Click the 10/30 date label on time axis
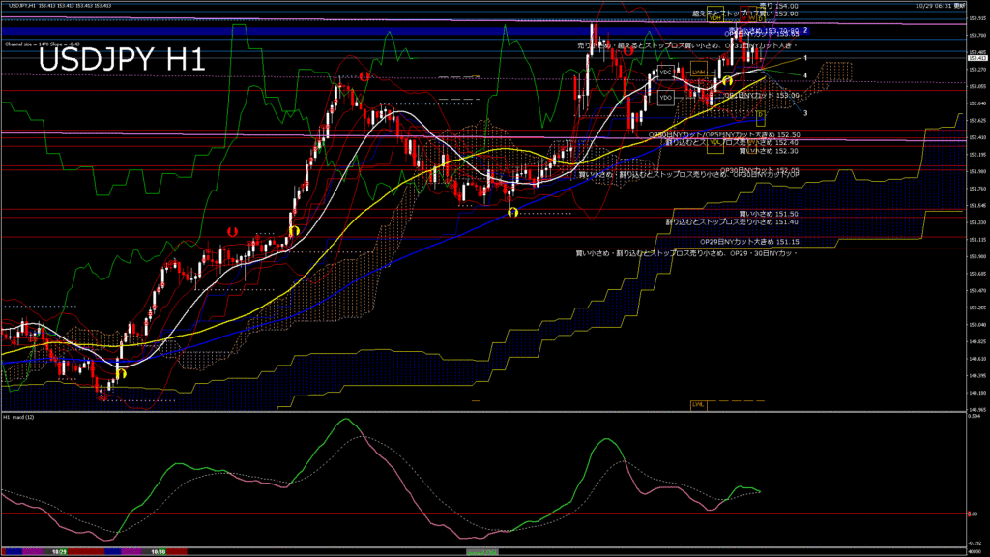990x557 pixels. (x=159, y=552)
